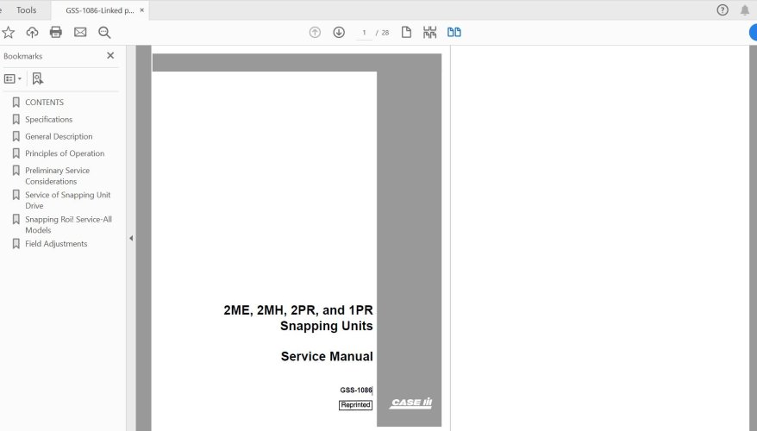Click the find bookmark icon in panel
This screenshot has width=757, height=431.
37,78
